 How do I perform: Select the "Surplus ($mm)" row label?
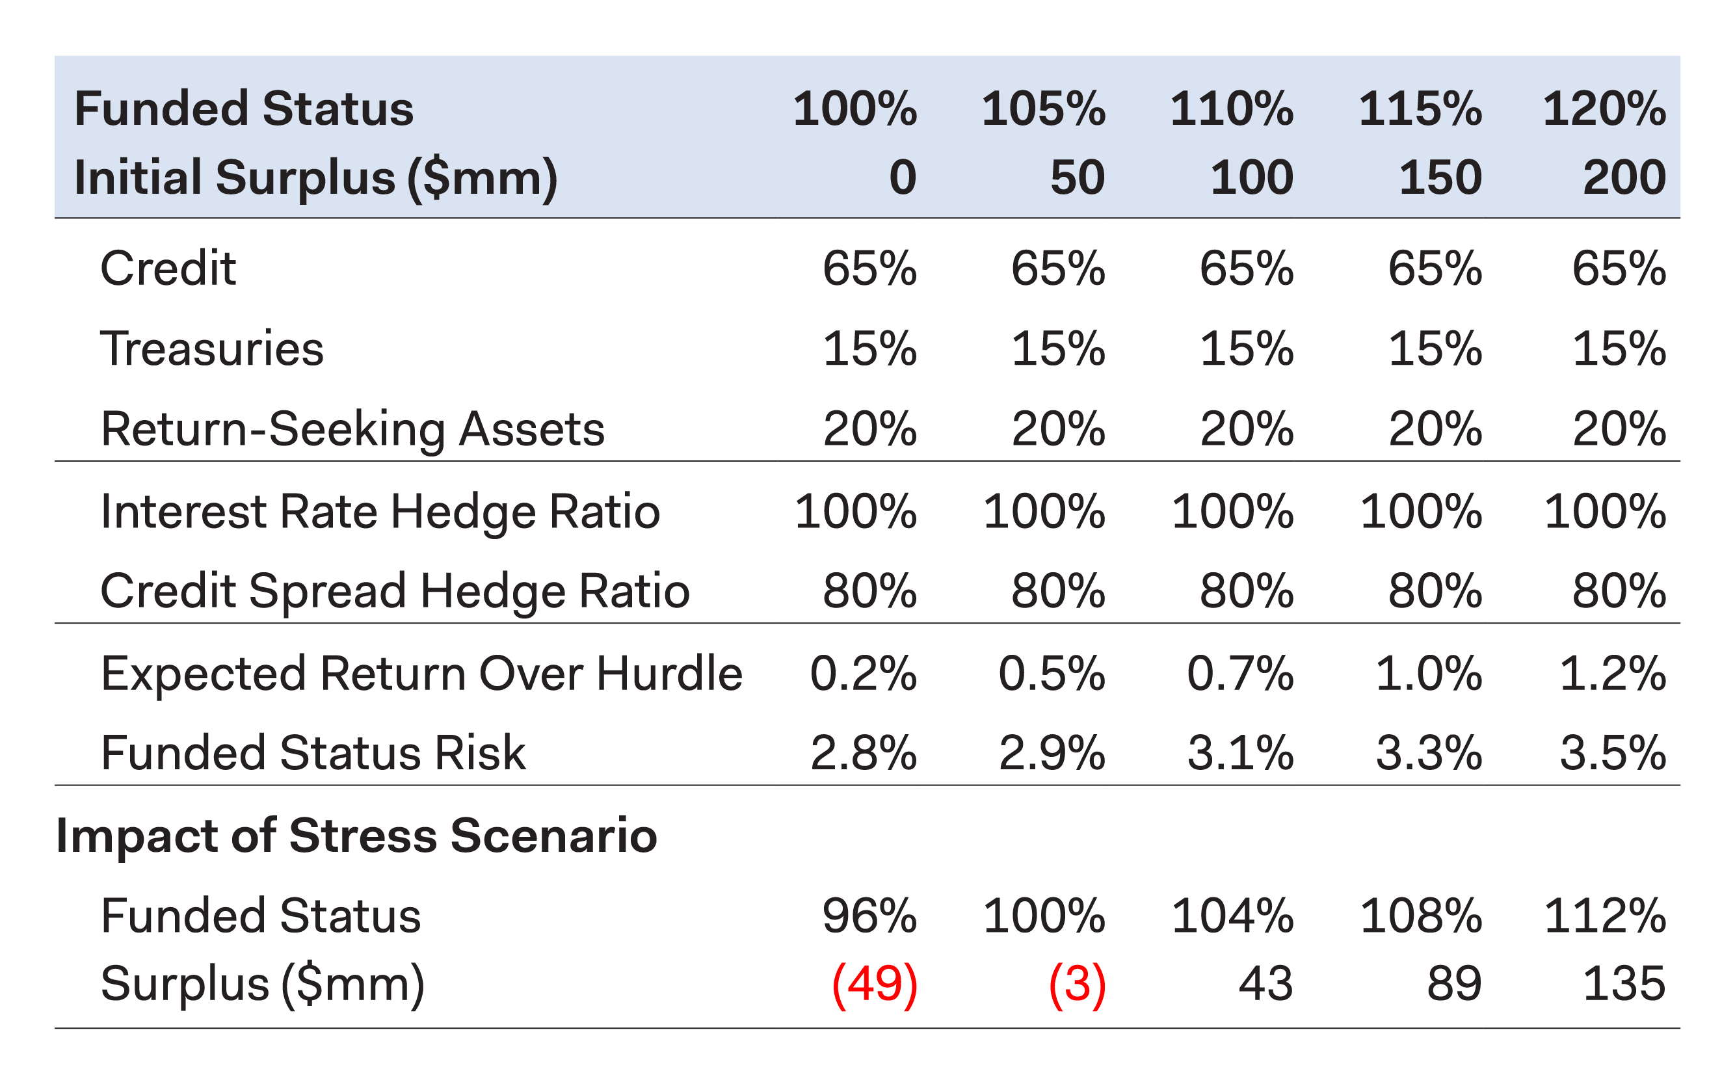pyautogui.click(x=263, y=985)
